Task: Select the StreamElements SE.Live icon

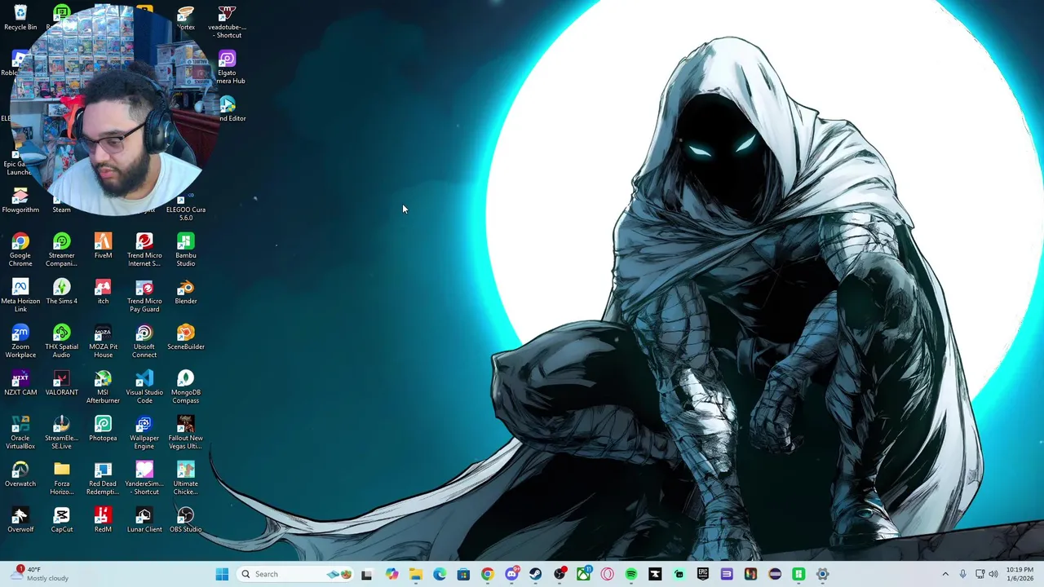Action: (61, 432)
